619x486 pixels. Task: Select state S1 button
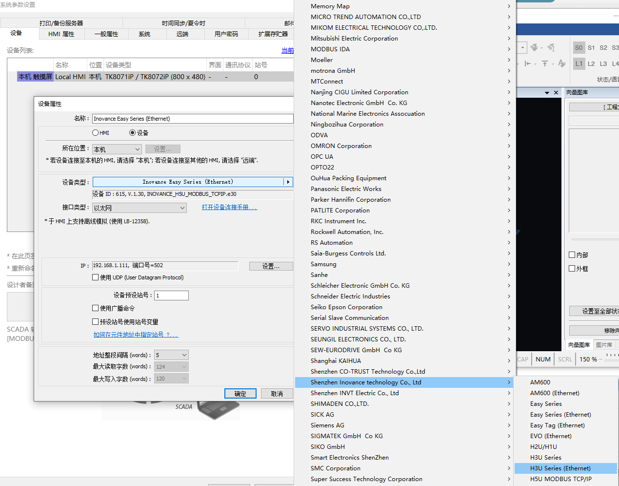[591, 48]
